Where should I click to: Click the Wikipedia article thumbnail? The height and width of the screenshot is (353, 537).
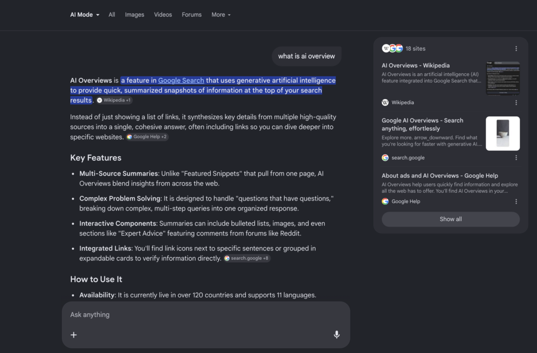click(x=503, y=79)
